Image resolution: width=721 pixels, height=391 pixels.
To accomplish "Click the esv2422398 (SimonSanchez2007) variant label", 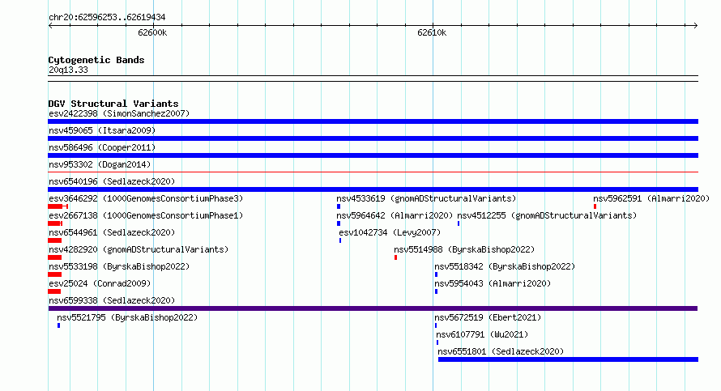I will [119, 113].
